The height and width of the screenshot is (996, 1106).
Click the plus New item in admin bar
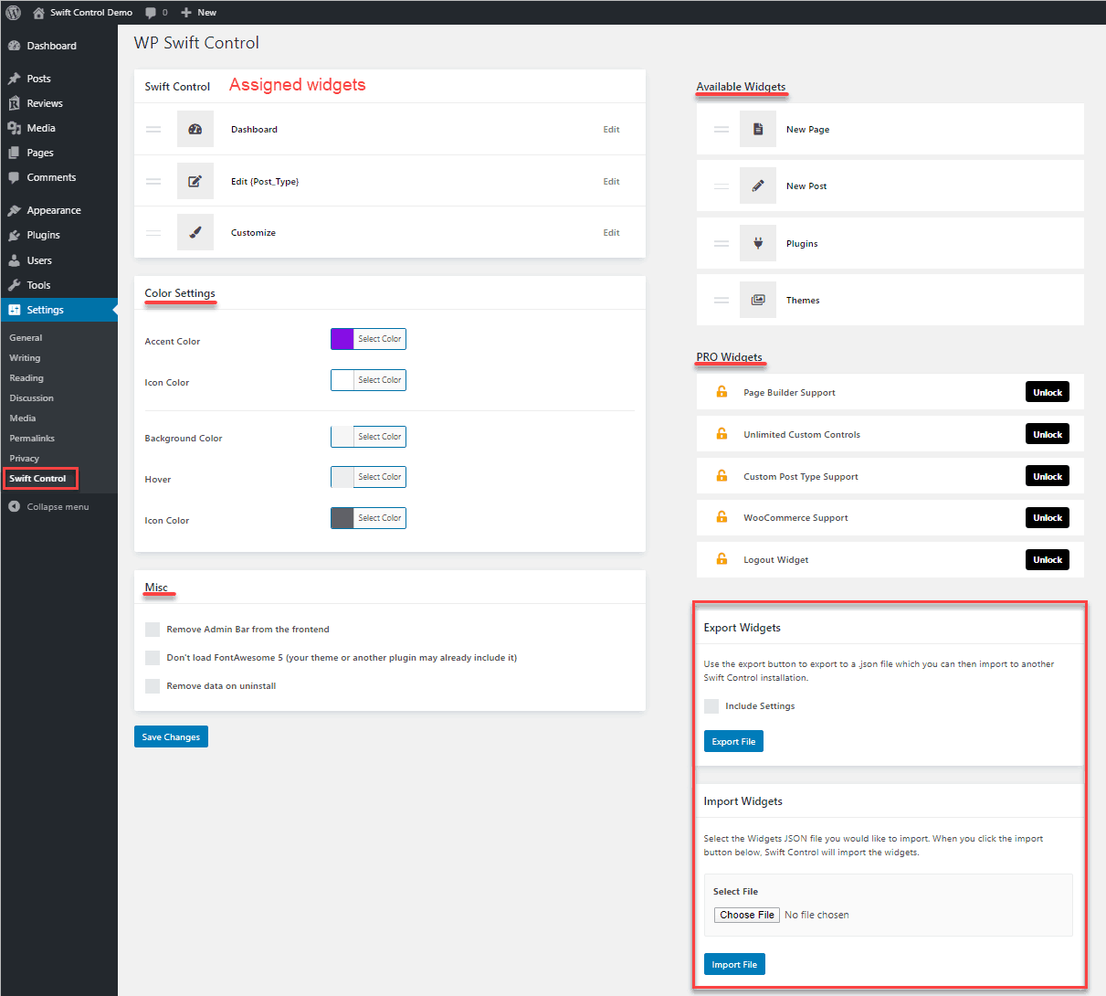[x=198, y=13]
